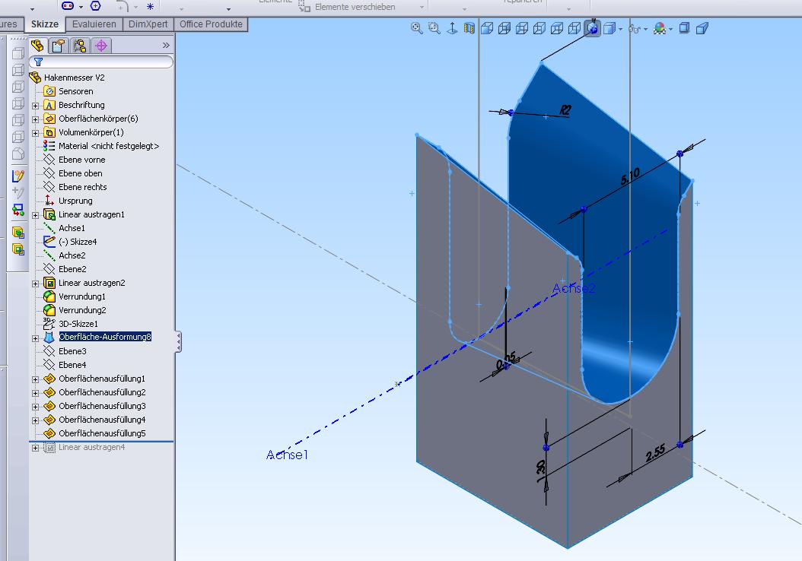
Task: Select the Verrundung2 fillet icon
Action: pos(49,310)
